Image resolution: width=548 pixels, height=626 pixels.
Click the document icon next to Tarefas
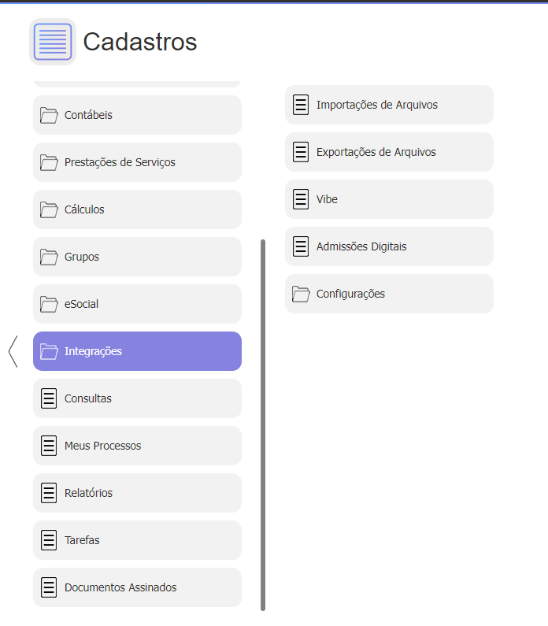tap(49, 540)
